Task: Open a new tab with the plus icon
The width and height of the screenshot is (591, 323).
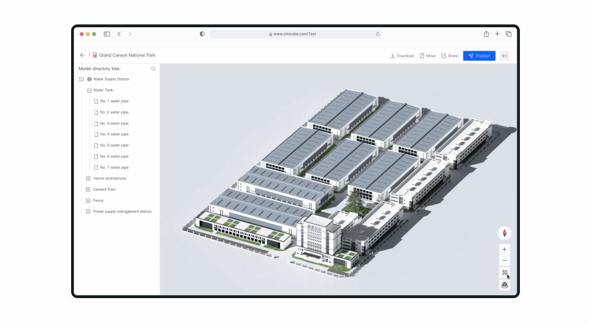Action: click(497, 34)
